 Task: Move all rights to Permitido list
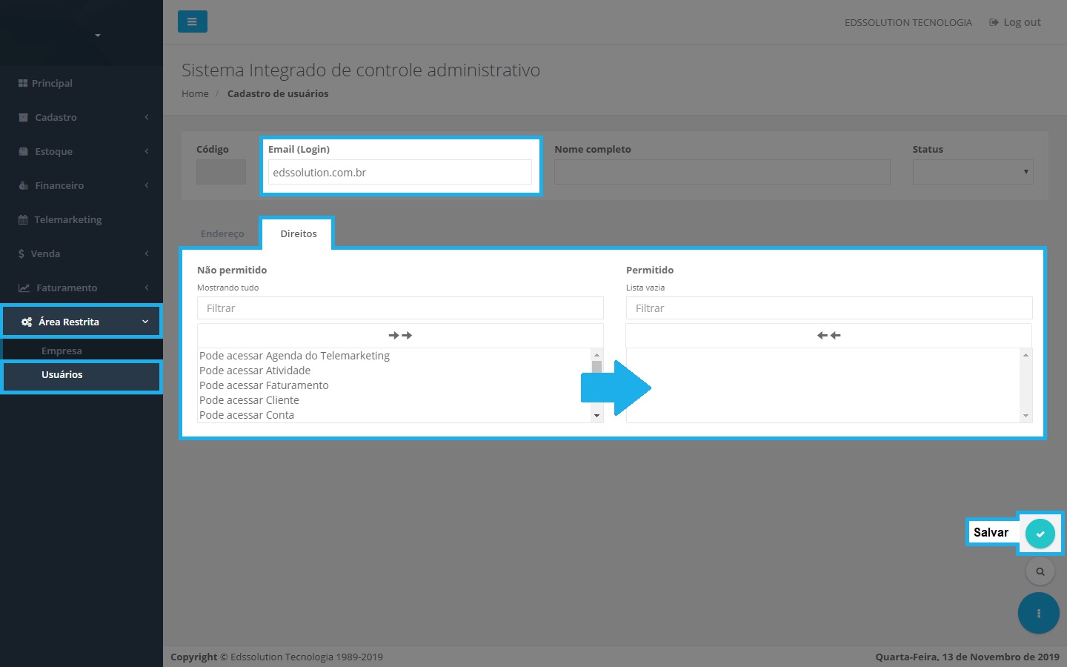pyautogui.click(x=400, y=336)
